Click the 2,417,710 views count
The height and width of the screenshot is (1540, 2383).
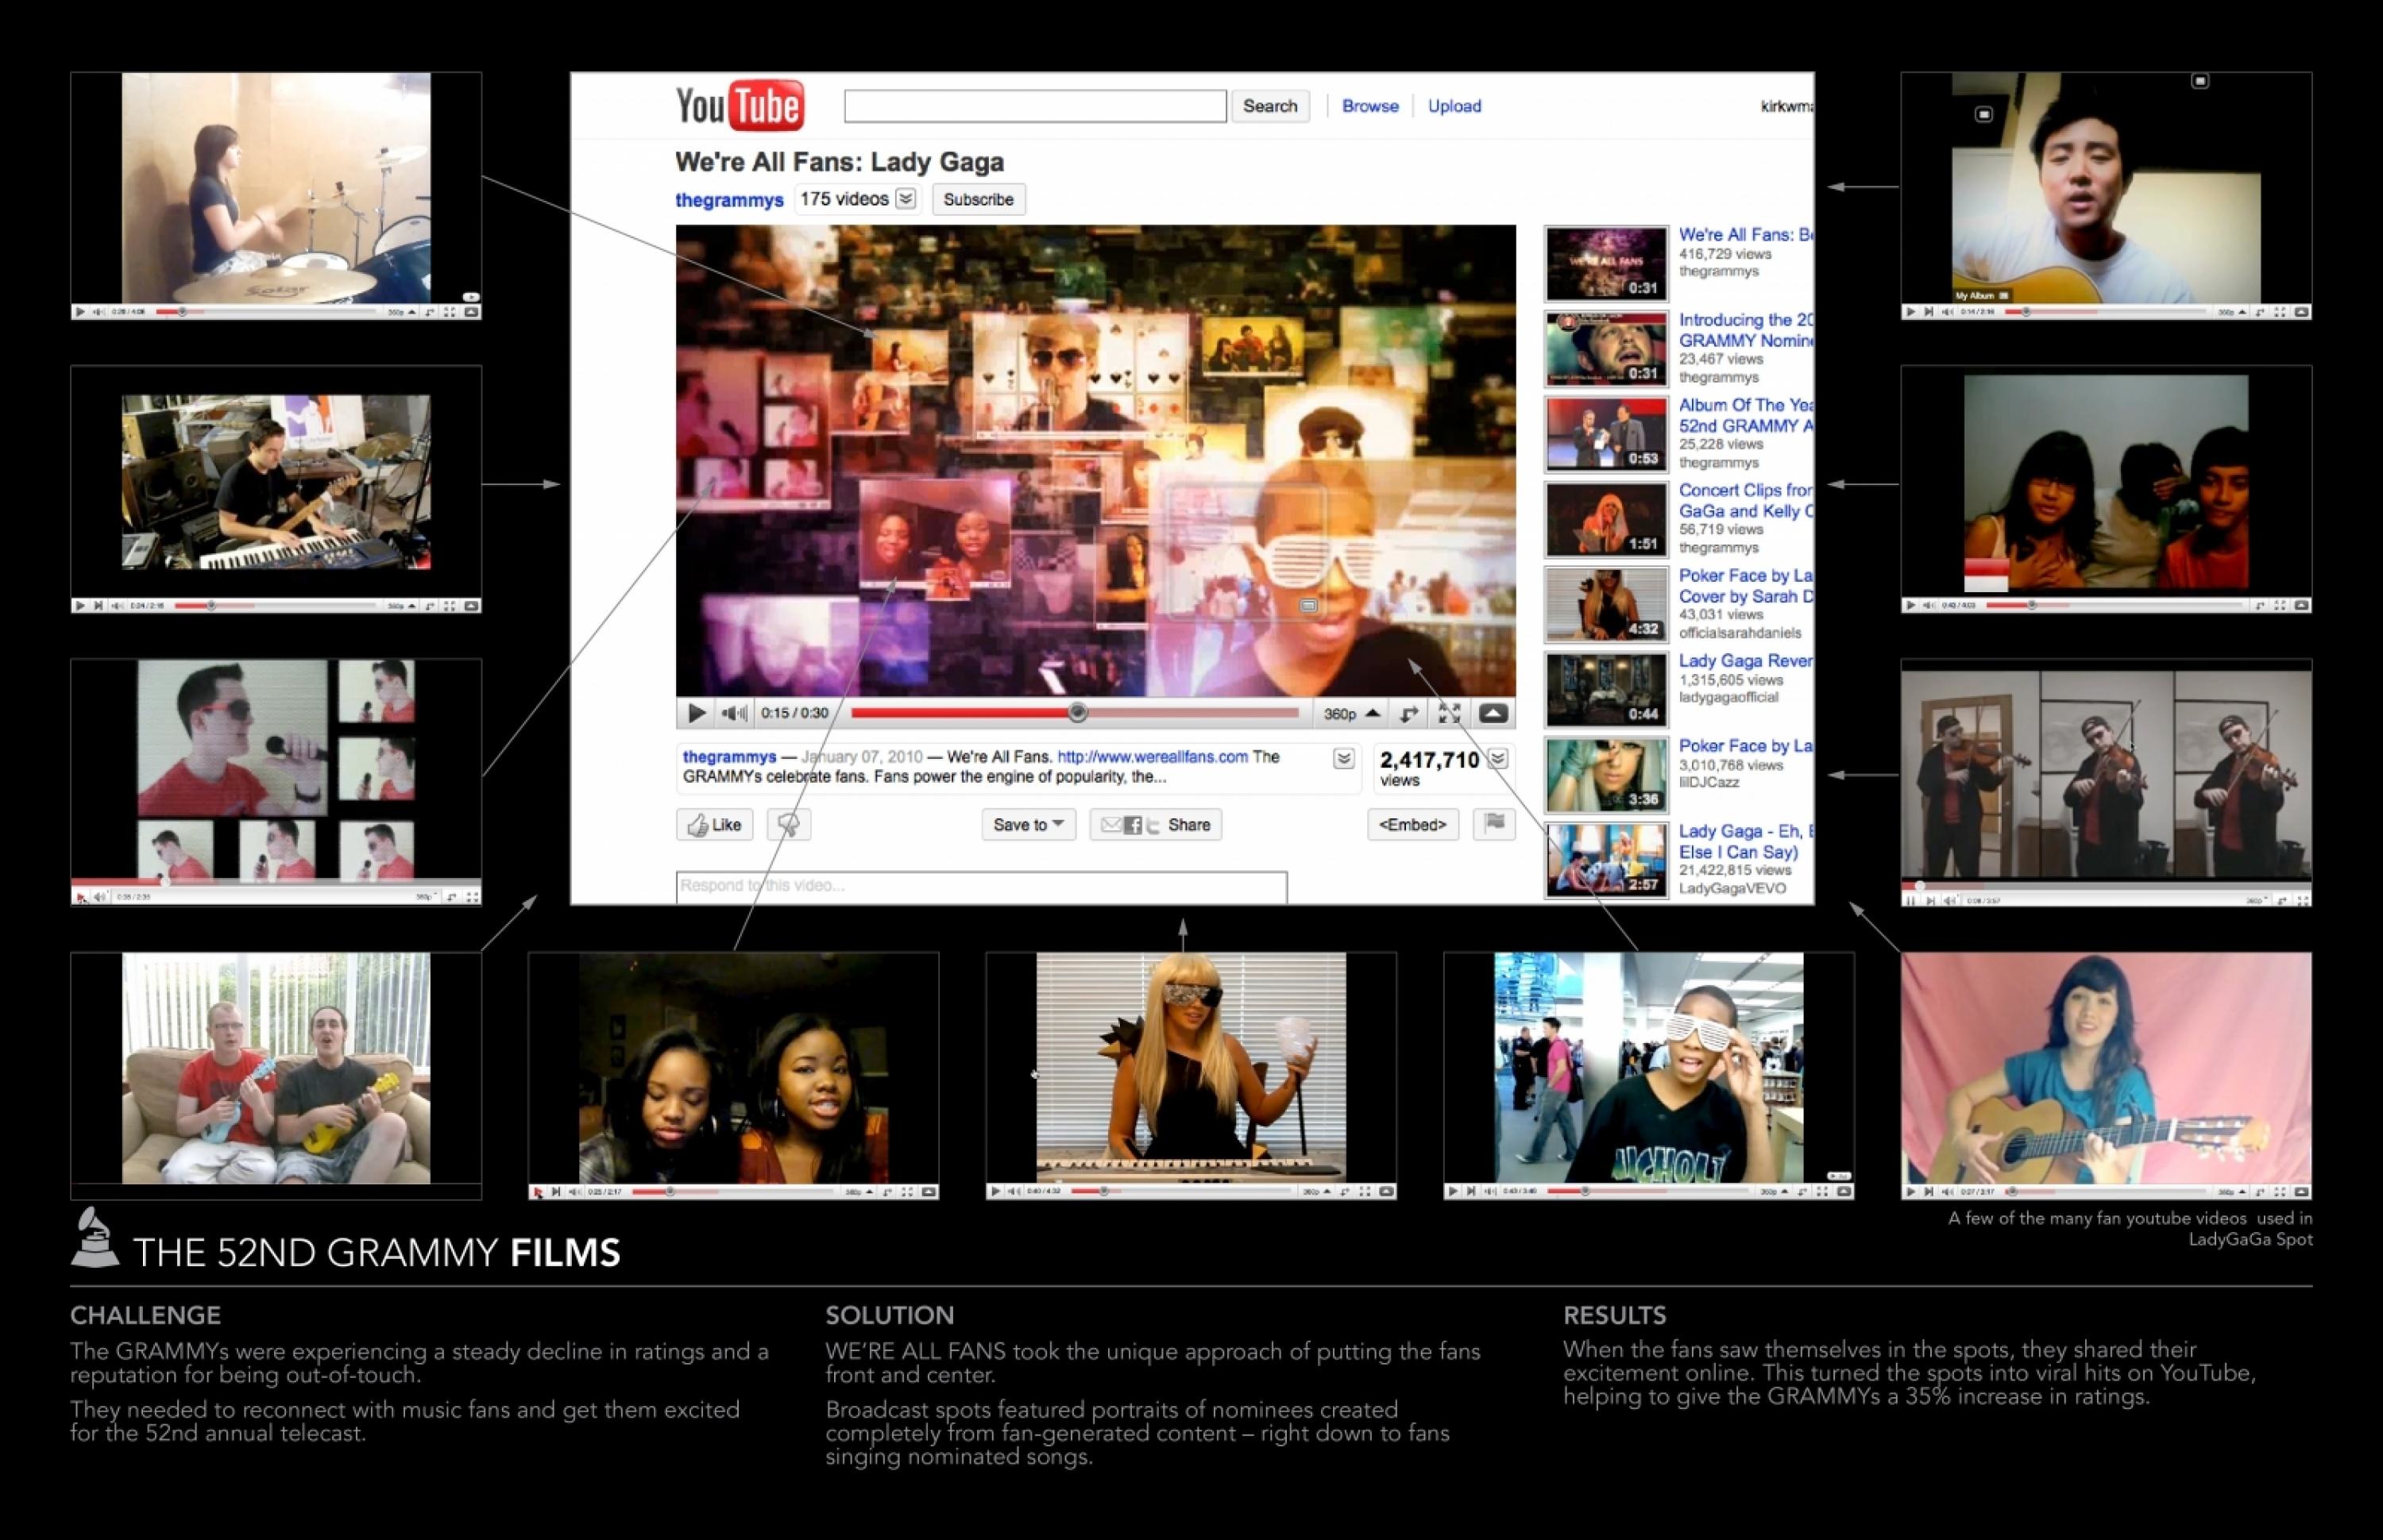coord(1428,761)
